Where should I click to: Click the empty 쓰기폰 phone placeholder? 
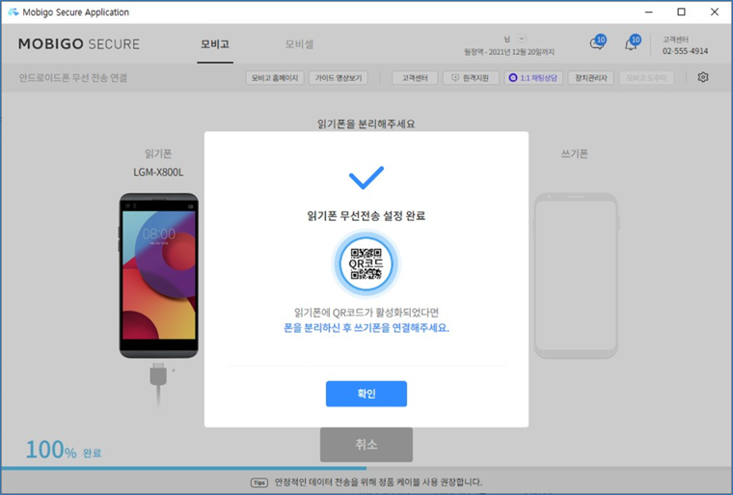pos(576,276)
